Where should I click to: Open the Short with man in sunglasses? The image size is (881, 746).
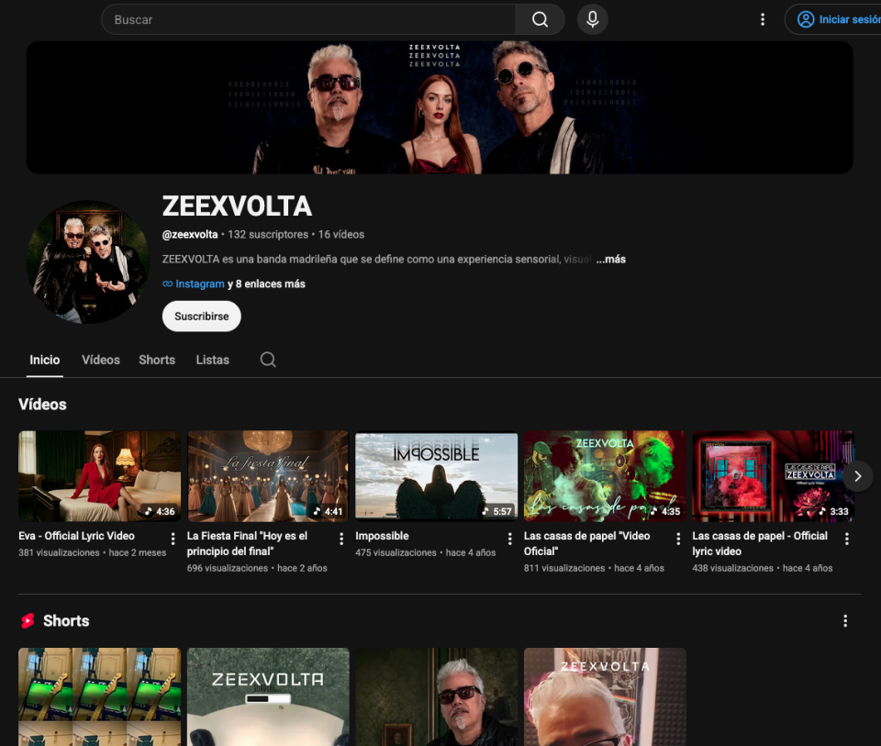(x=437, y=696)
